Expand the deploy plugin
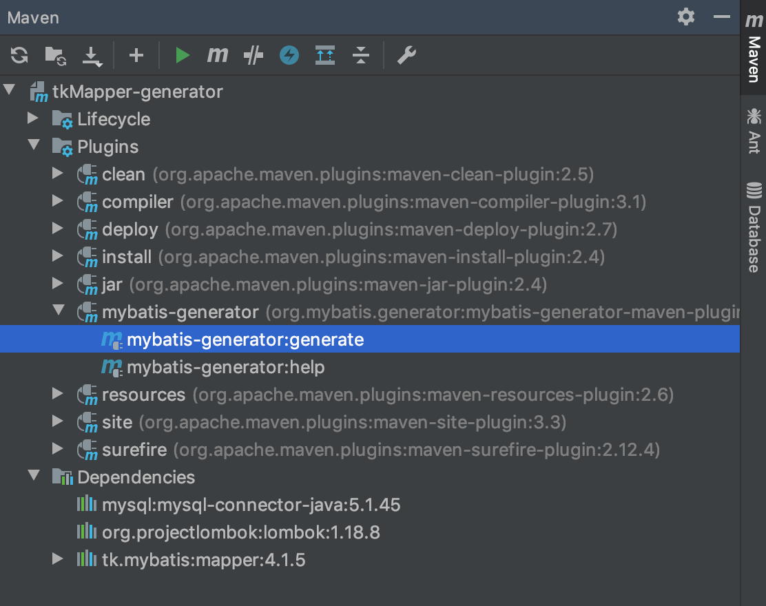The height and width of the screenshot is (606, 766). tap(58, 229)
